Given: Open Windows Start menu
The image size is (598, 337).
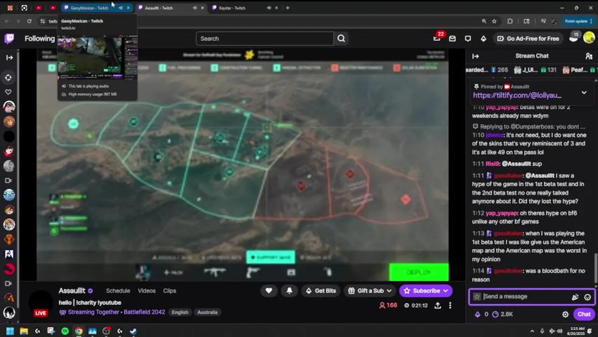Looking at the screenshot, I should [10, 331].
